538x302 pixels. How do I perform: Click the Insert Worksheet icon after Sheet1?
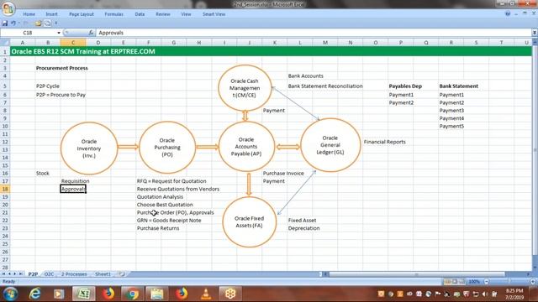coord(121,274)
